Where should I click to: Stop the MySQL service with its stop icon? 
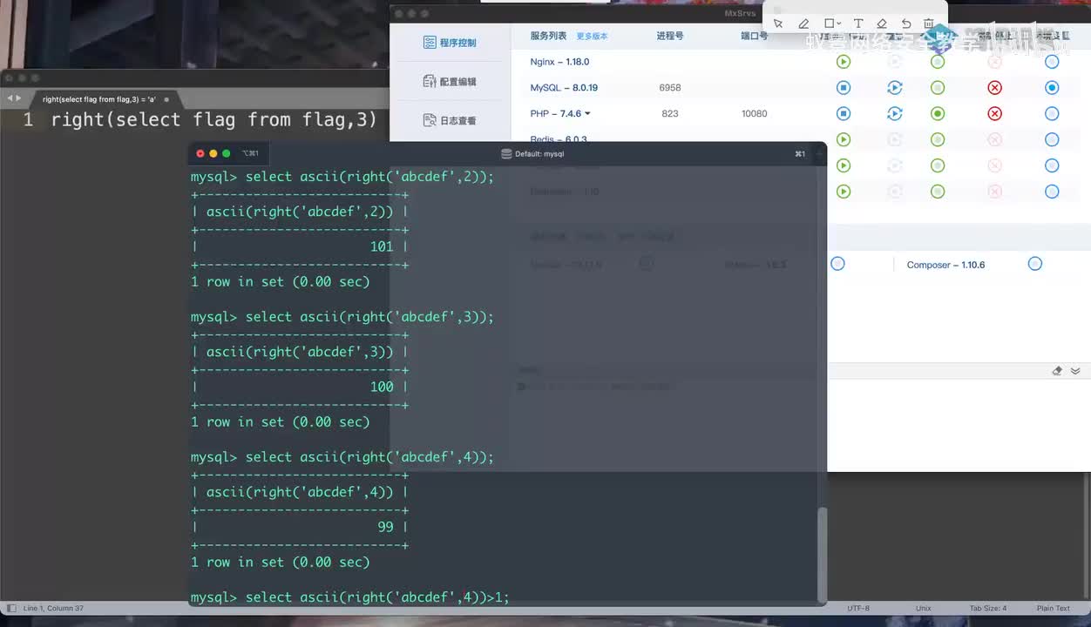pos(844,88)
